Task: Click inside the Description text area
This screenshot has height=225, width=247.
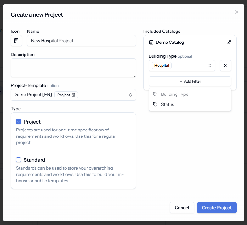Action: (x=73, y=68)
